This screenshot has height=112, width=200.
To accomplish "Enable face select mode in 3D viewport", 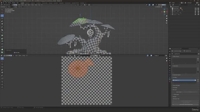I will [x=16, y=5].
